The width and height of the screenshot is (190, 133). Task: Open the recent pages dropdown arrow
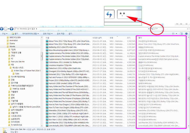pos(8,29)
